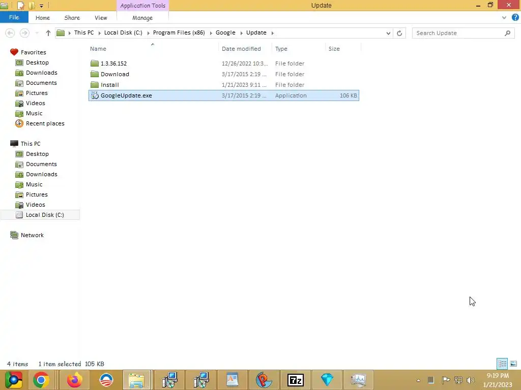Open Downloads under This PC
Viewport: 521px width, 390px height.
[x=42, y=174]
